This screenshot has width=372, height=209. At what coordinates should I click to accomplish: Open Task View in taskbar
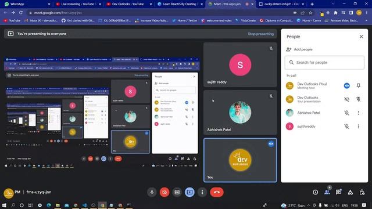(30, 205)
